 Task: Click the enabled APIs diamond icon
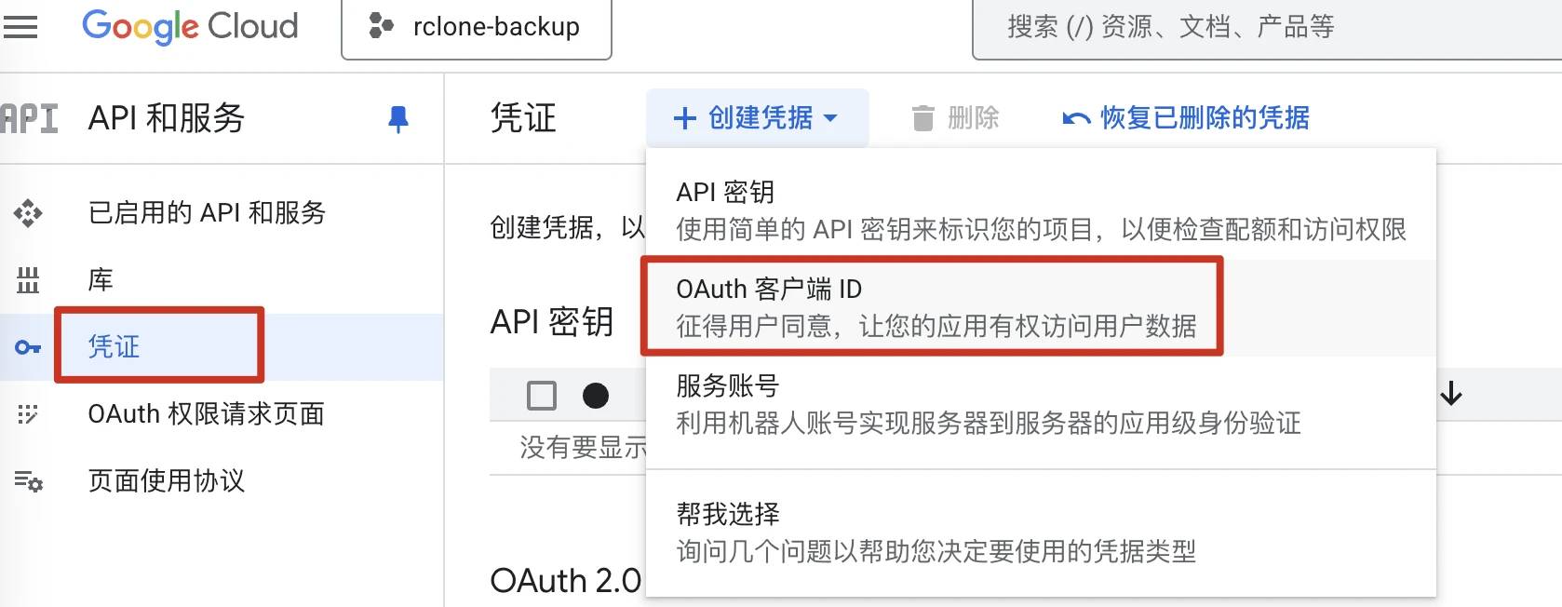click(28, 213)
